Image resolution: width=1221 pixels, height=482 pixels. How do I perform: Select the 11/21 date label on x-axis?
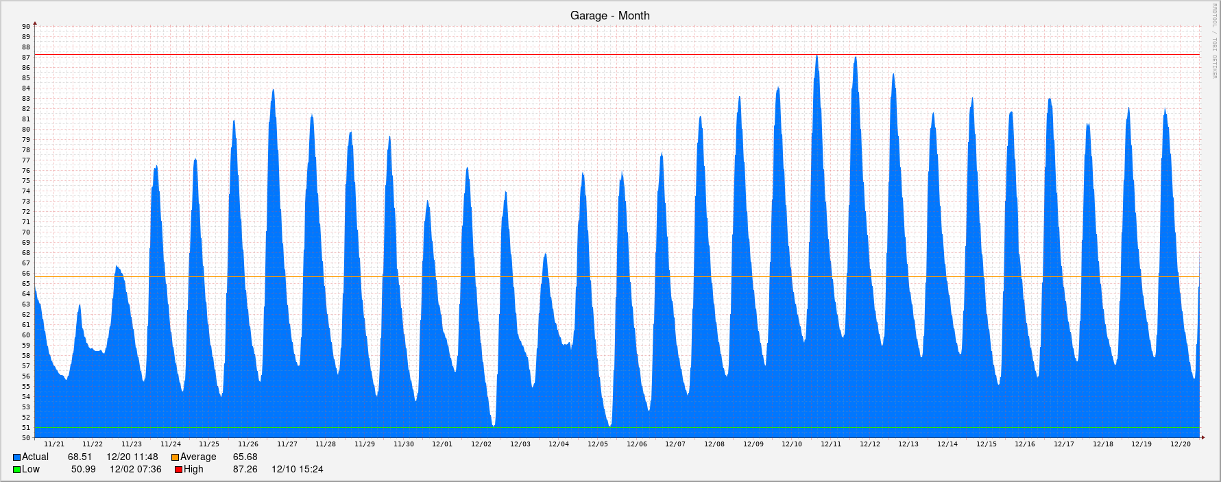tap(54, 444)
